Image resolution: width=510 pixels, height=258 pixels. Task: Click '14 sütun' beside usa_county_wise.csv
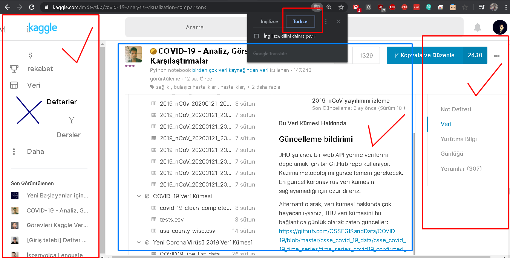244,231
